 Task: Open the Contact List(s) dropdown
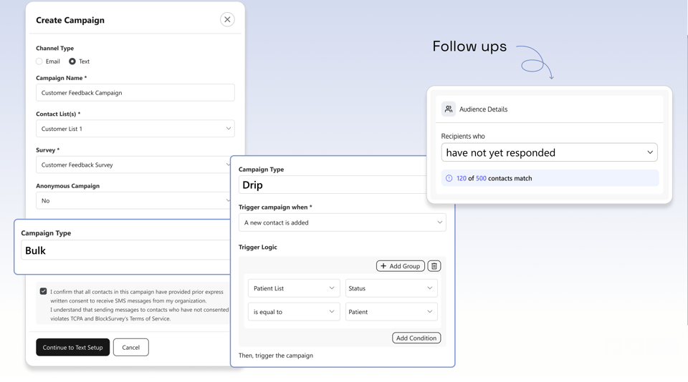(x=135, y=129)
